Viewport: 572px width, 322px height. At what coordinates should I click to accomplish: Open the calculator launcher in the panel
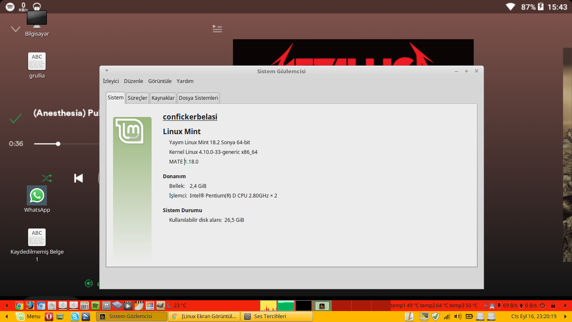tap(84, 306)
